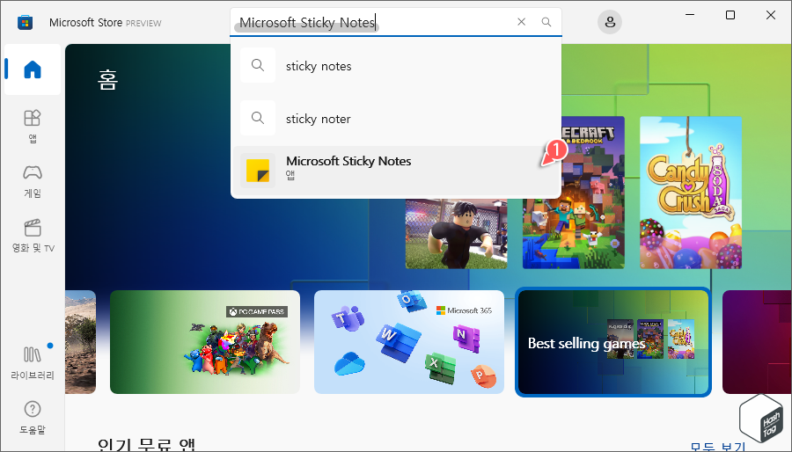Open the landscape banner card at left
This screenshot has width=792, height=452.
tap(80, 342)
